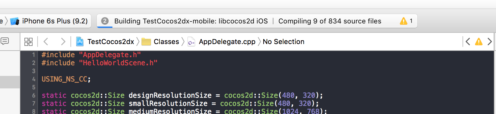The image size is (496, 114).
Task: Click the iPhone simulator device icon
Action: [x=14, y=21]
